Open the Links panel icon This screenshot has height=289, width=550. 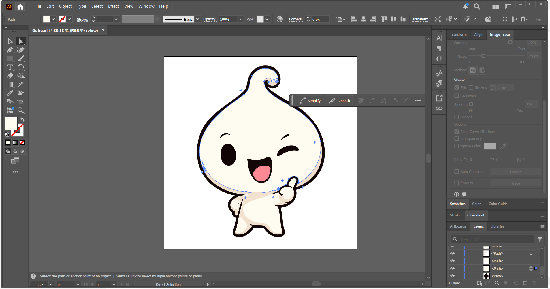point(439,108)
